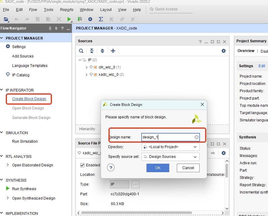268x216 pixels.
Task: Open IP Catalog in Flow Navigator
Action: click(21, 75)
